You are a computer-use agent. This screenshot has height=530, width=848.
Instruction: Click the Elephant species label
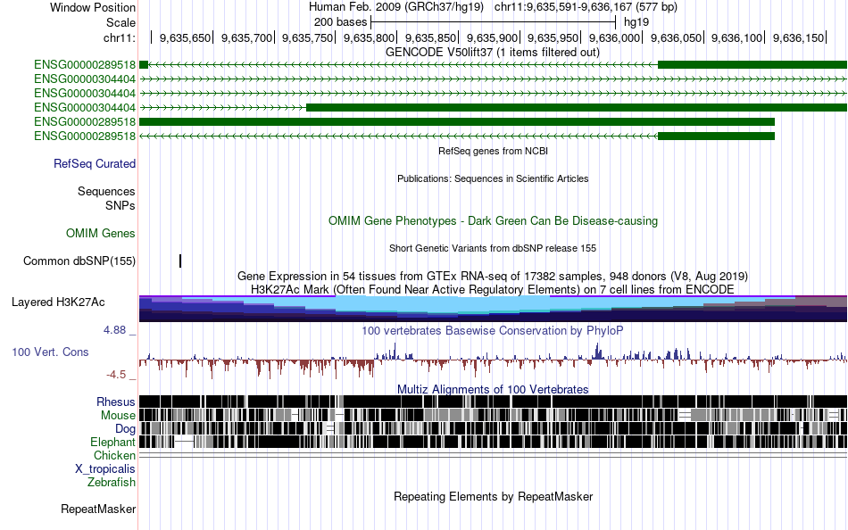click(x=112, y=443)
